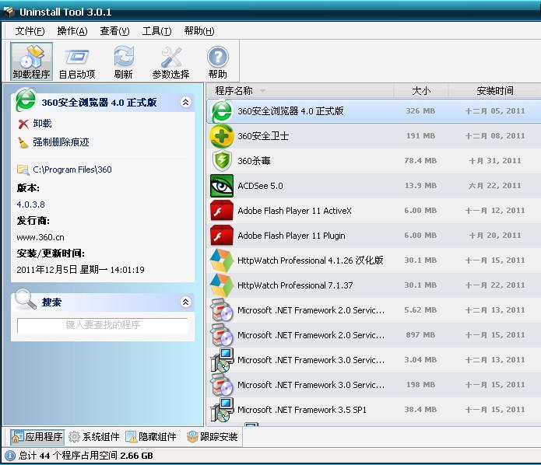Click the 刷新 refresh toolbar icon
The image size is (541, 465).
coord(123,61)
